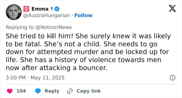The image size is (182, 98).
Task: Click the cross symbol after Emma
Action: tap(52, 9)
